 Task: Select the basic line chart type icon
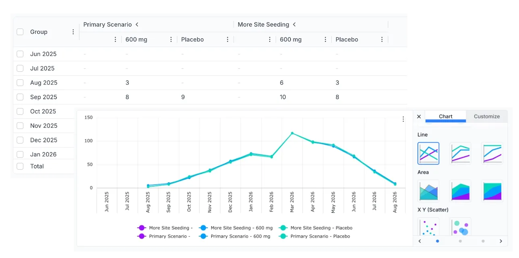point(428,153)
